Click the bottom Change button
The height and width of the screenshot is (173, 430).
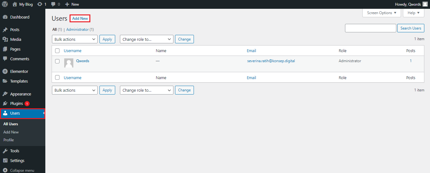click(184, 90)
